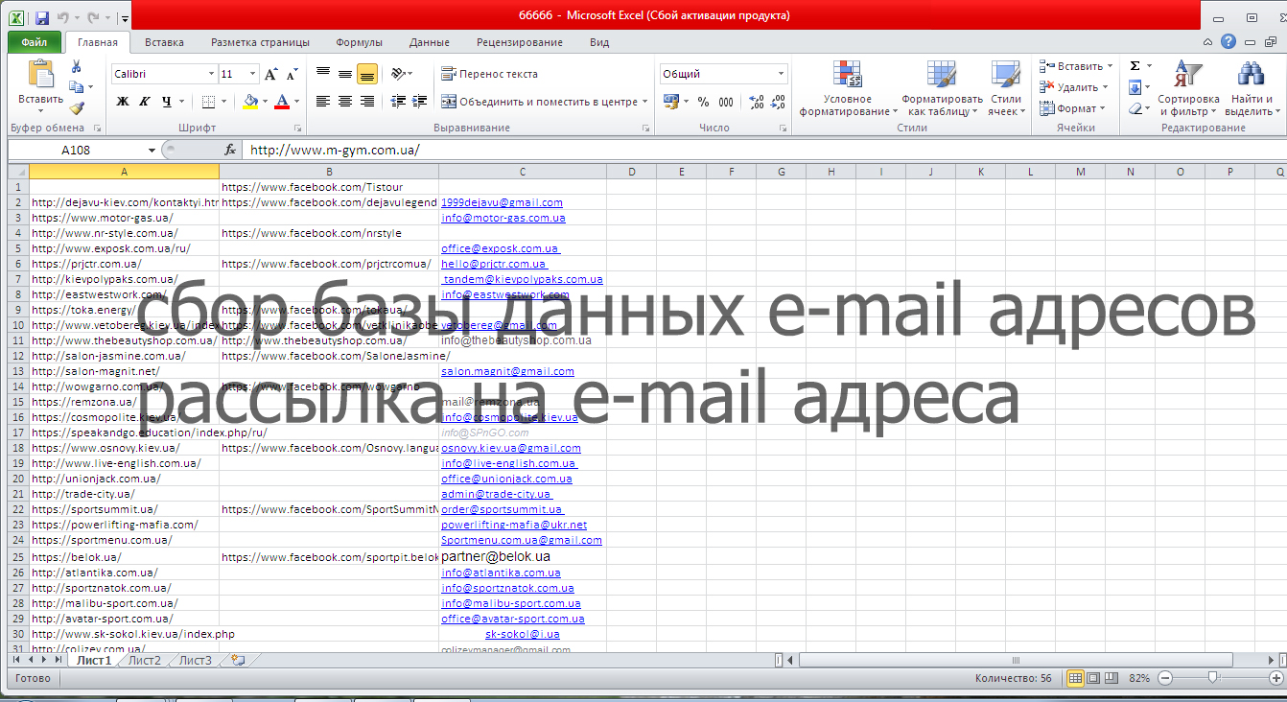The image size is (1287, 702).
Task: Increase font size with the A-up icon
Action: pos(271,74)
